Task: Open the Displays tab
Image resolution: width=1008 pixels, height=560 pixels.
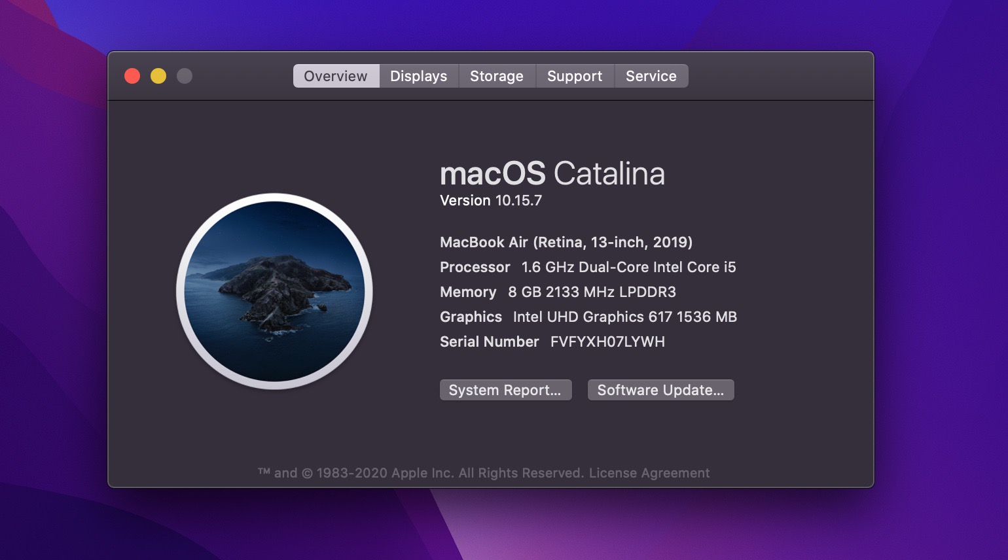Action: pos(419,76)
